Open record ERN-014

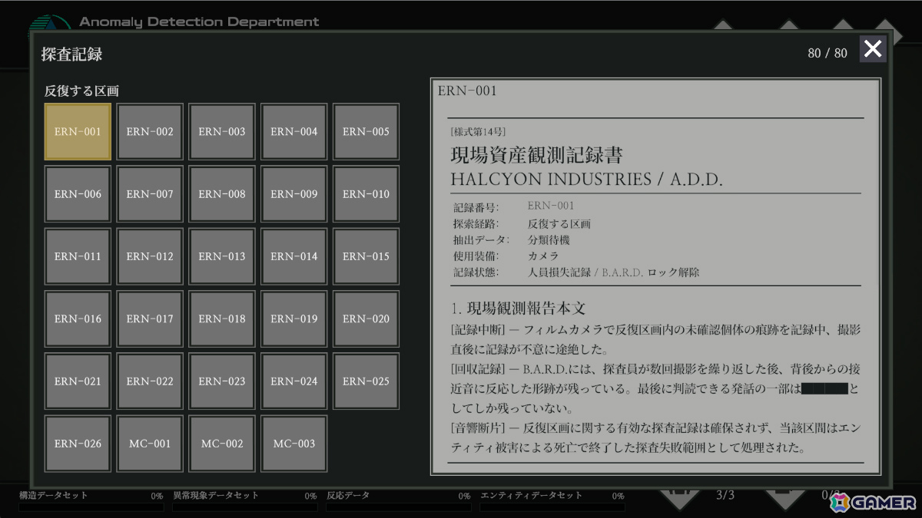click(294, 256)
